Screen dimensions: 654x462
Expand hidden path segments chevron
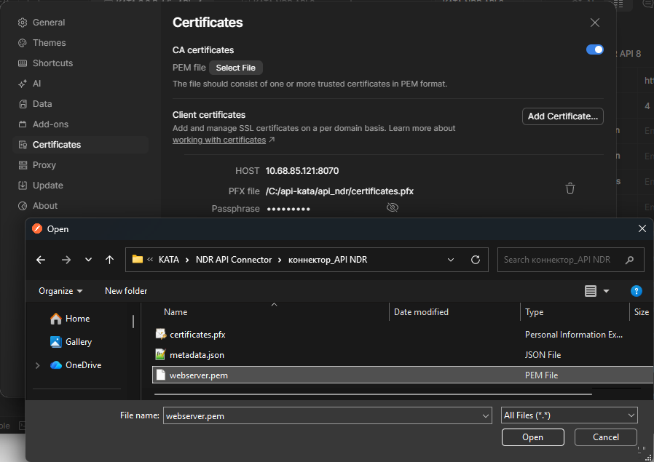150,260
